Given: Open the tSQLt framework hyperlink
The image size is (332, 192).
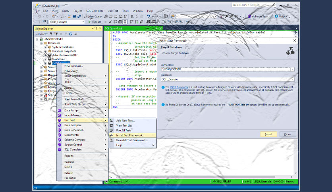Looking at the screenshot, I should 179,87.
